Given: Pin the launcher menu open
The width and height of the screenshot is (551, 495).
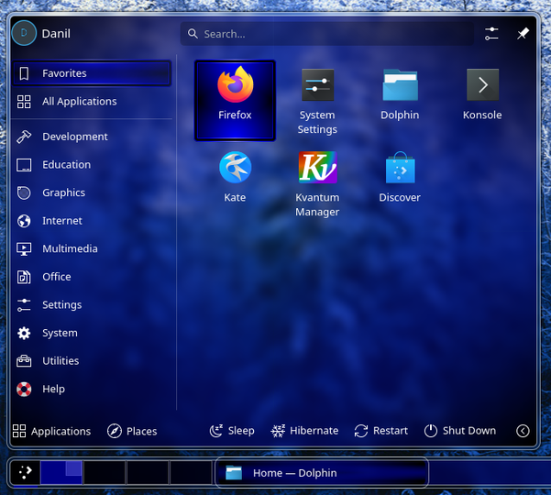Looking at the screenshot, I should [x=523, y=34].
